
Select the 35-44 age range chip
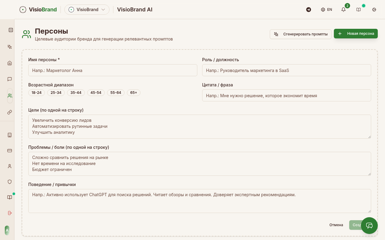76,93
